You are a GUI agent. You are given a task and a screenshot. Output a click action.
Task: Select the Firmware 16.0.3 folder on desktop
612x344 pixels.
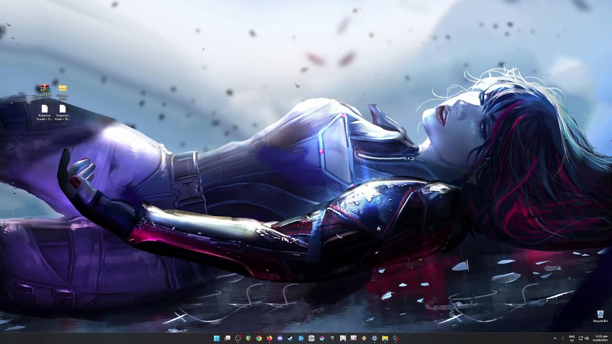click(63, 92)
